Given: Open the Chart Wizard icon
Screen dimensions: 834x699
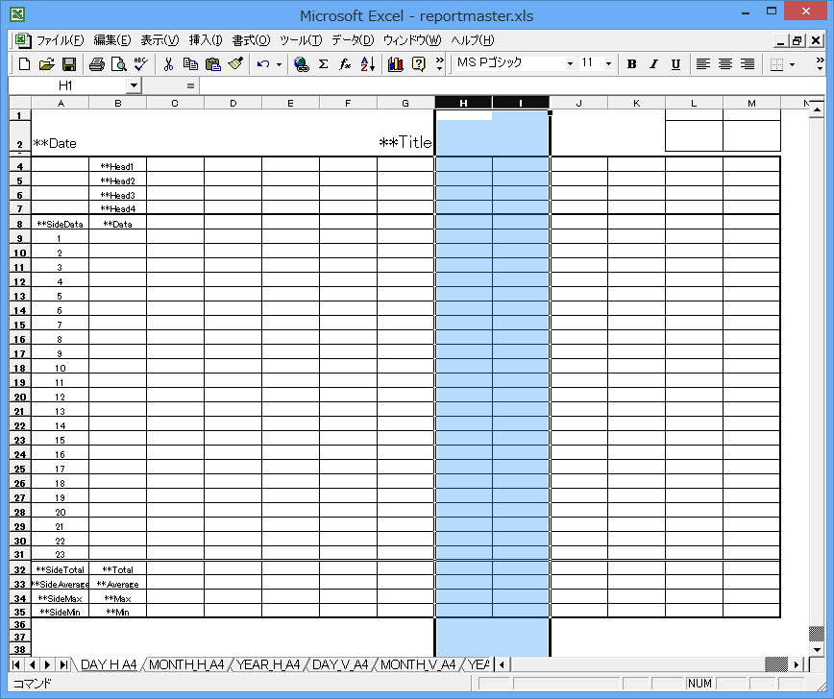Looking at the screenshot, I should click(396, 64).
